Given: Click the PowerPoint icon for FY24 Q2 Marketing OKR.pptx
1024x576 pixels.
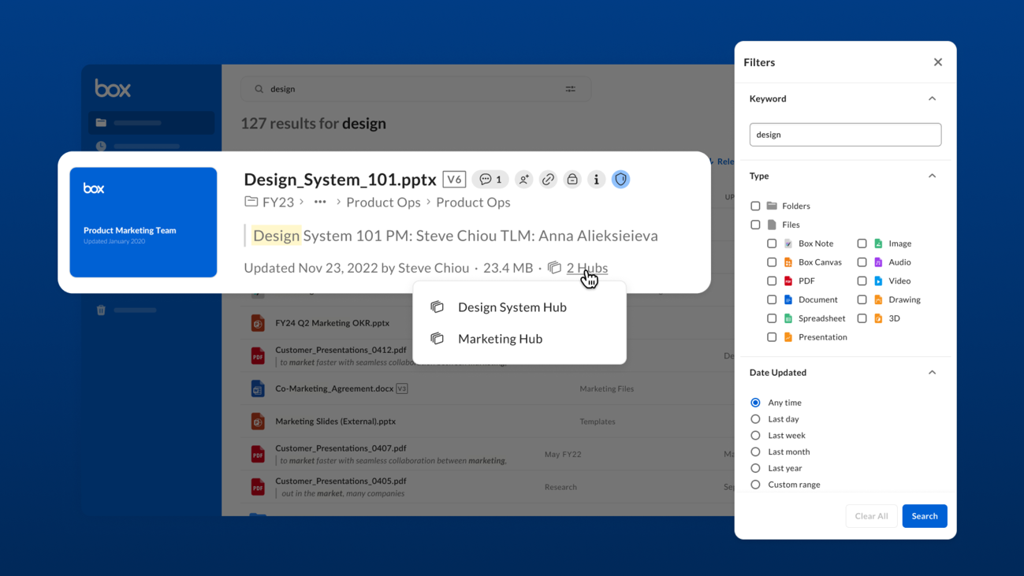Looking at the screenshot, I should tap(258, 322).
